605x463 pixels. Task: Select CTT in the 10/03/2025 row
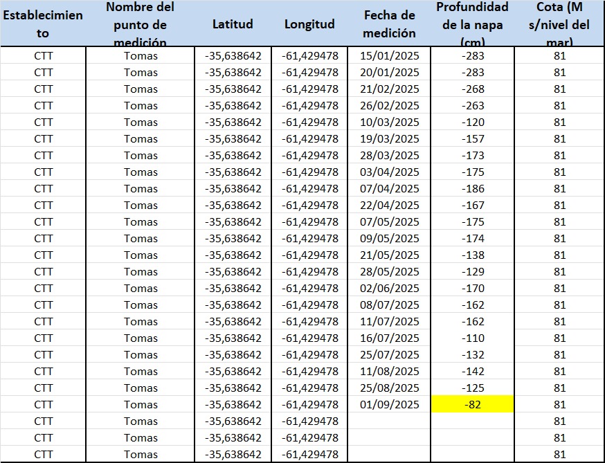[43, 122]
